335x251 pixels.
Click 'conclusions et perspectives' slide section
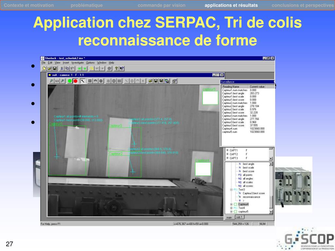tap(303, 5)
